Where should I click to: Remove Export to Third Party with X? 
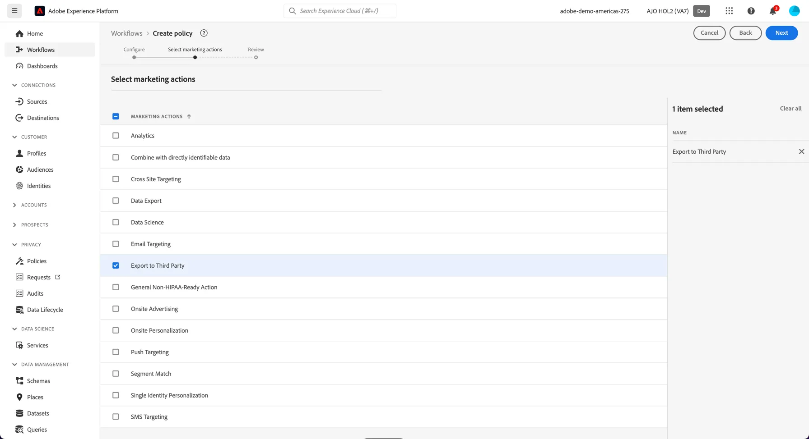click(x=801, y=151)
